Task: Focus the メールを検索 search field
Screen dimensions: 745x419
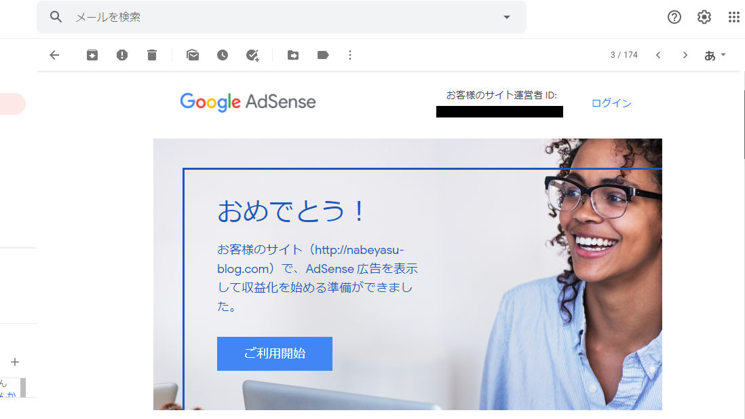Action: (285, 17)
